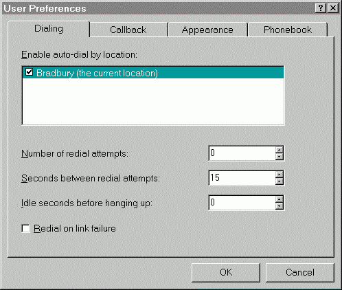Open the Appearance tab

(207, 30)
